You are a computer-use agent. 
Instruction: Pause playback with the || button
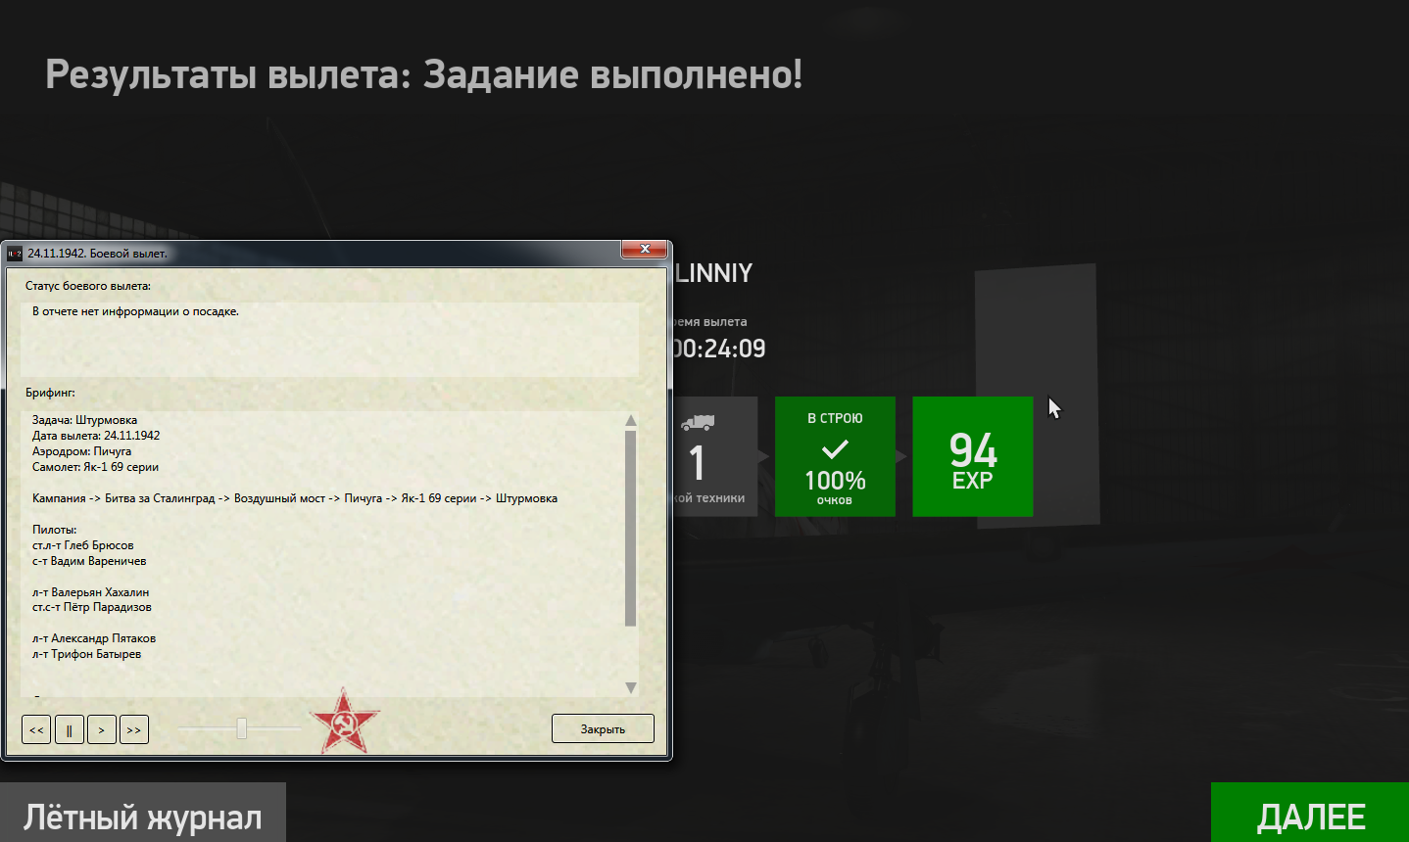click(x=70, y=729)
